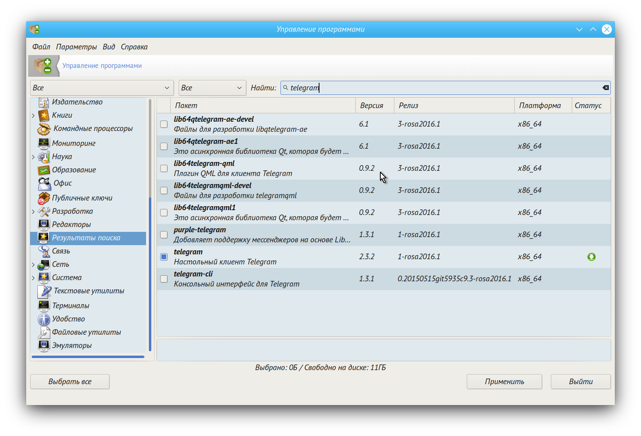Viewport: 641px width, 436px height.
Task: Expand the Наука category
Action: point(33,157)
